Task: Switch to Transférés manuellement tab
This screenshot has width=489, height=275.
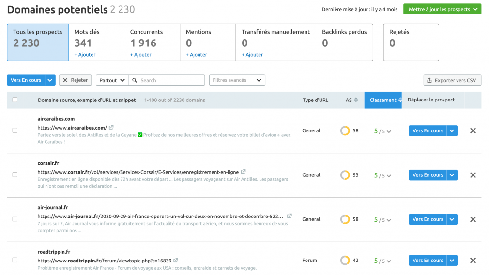Action: (x=276, y=43)
